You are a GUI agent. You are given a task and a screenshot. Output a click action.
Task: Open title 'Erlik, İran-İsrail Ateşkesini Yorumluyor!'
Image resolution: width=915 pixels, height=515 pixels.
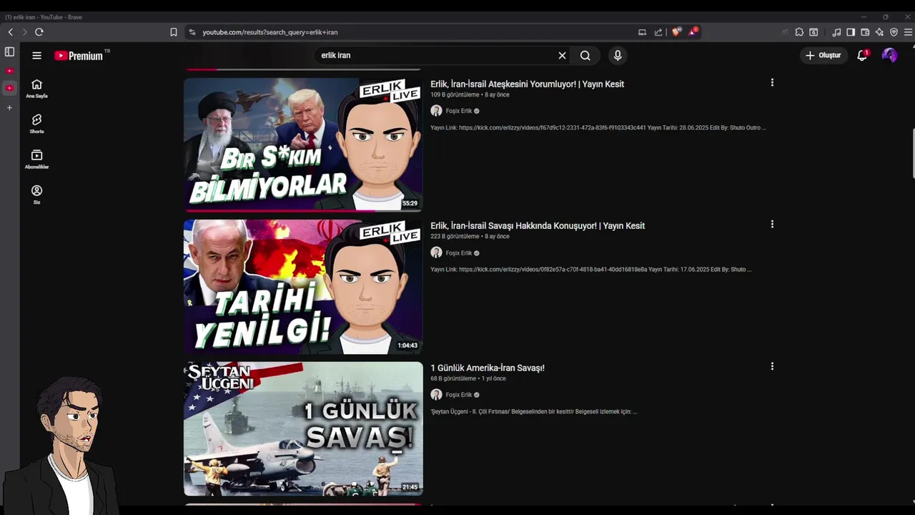click(527, 84)
